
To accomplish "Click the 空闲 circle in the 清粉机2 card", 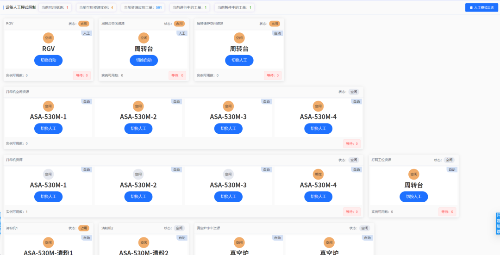I will (144, 243).
